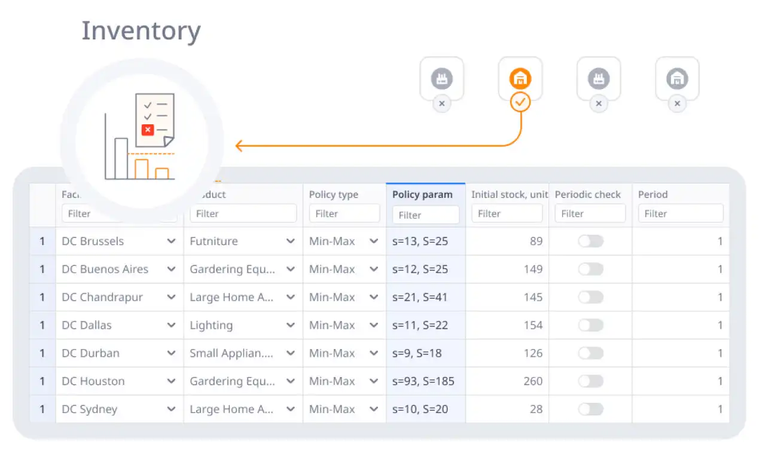The image size is (759, 453).
Task: Click the s=93, S=185 policy cell
Action: coord(423,381)
